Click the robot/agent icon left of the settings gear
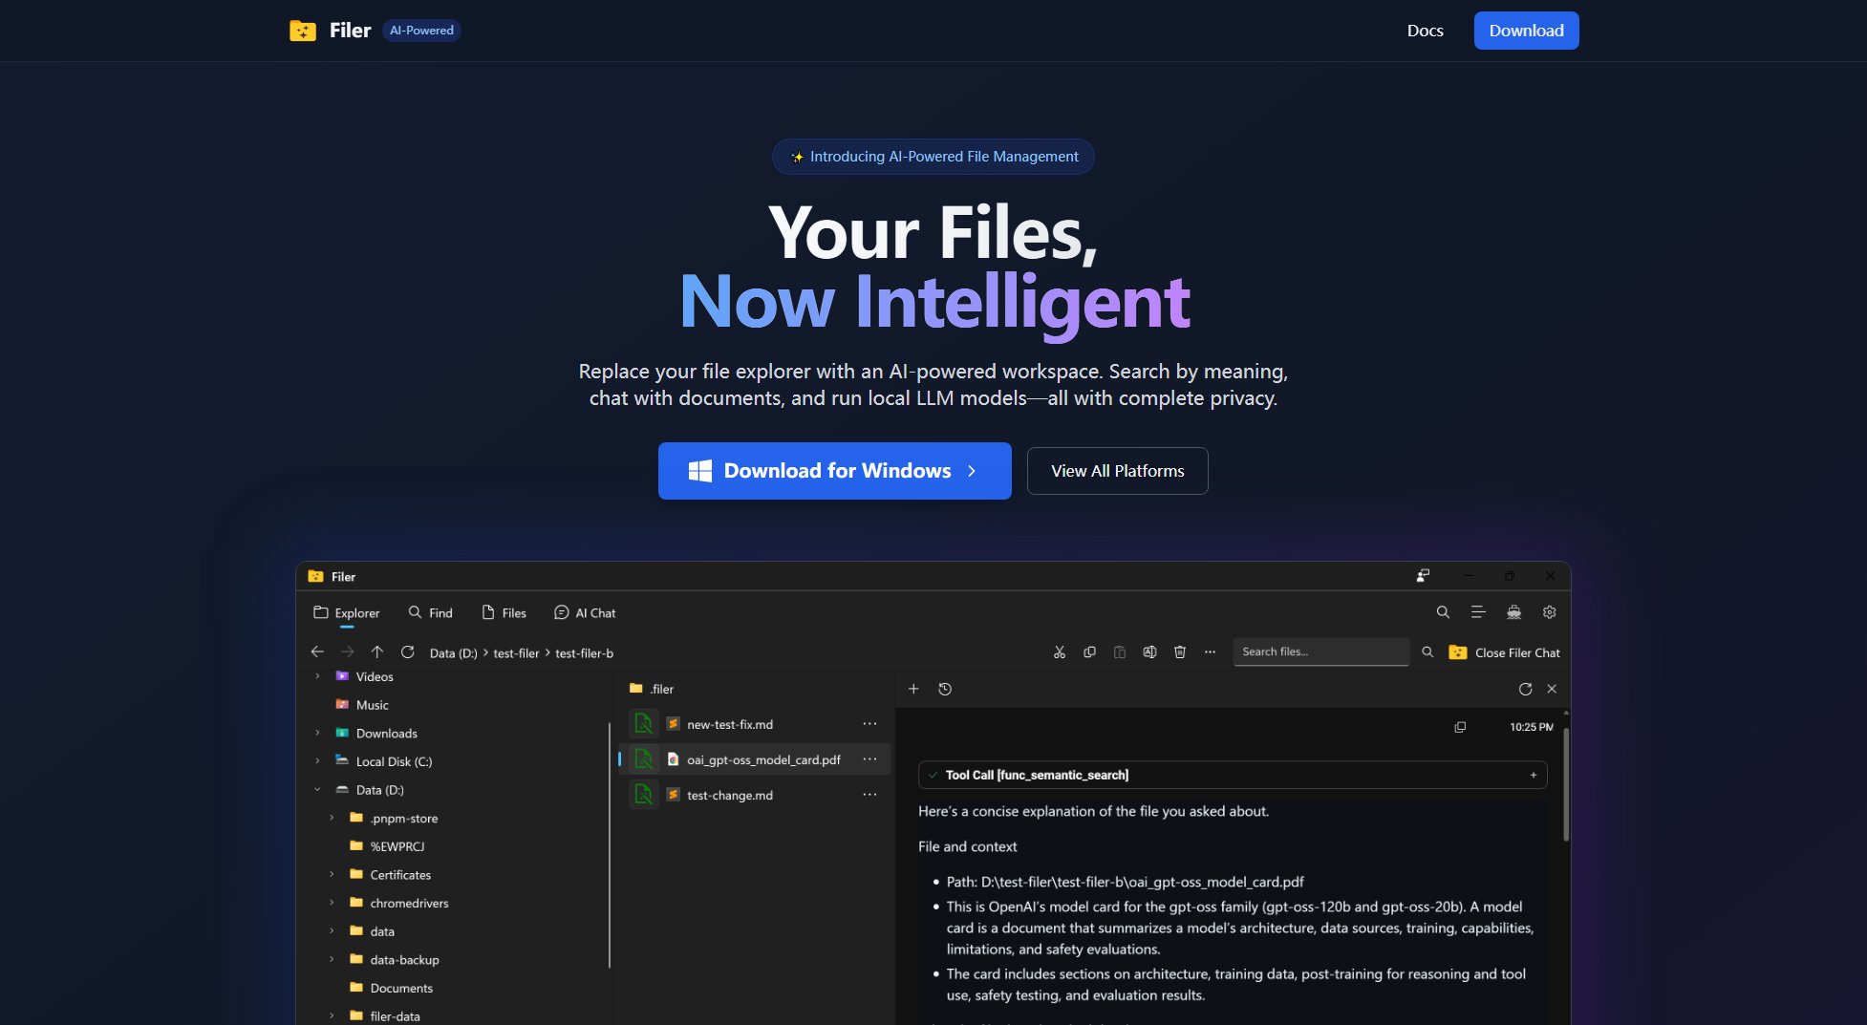 [x=1513, y=612]
